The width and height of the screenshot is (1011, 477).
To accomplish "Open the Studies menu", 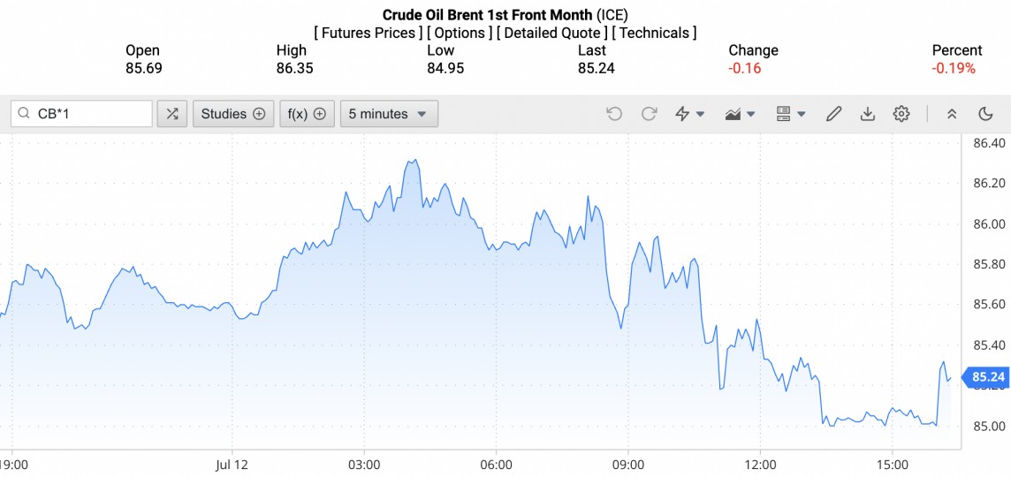I will click(x=233, y=114).
